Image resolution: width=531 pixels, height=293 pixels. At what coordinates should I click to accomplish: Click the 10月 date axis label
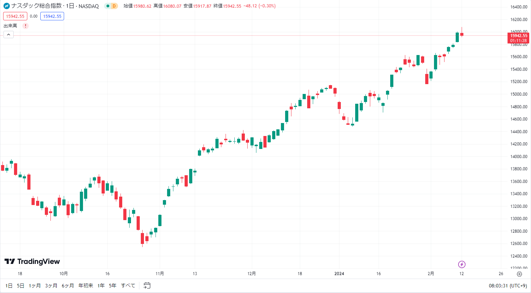(63, 274)
